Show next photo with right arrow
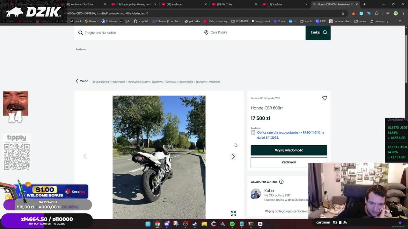Viewport: 408px width, 229px height. [233, 156]
